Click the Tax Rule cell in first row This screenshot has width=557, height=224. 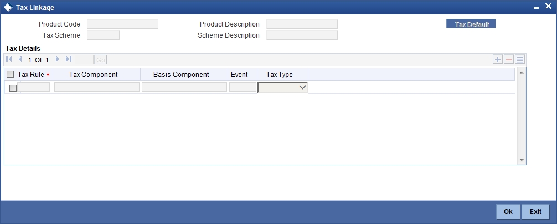[x=34, y=87]
